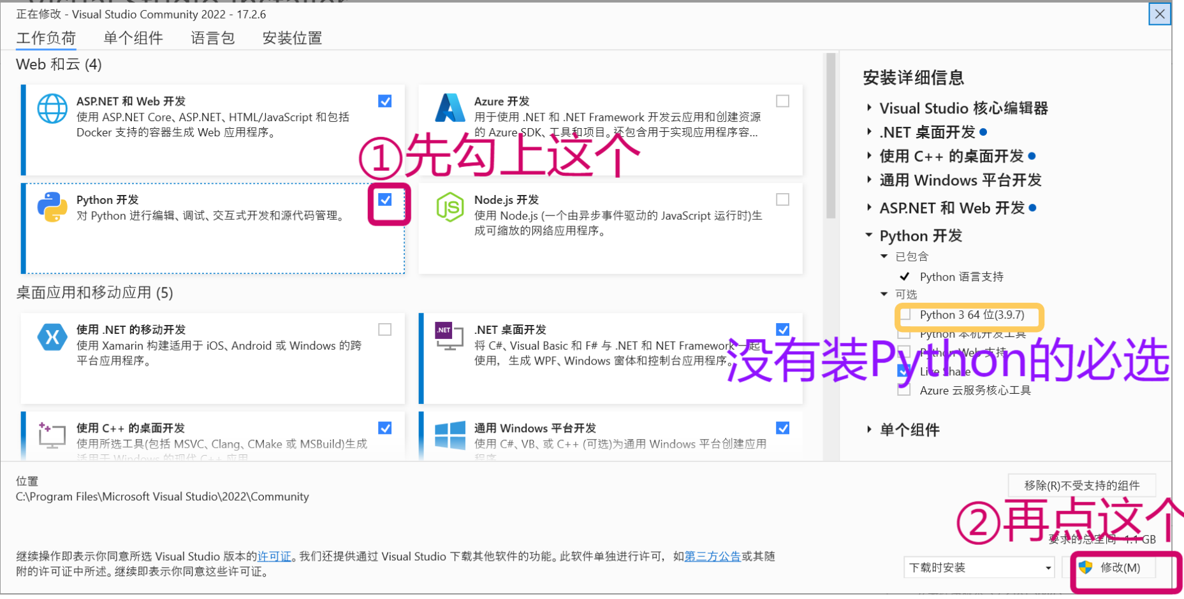
Task: Expand 单个组件 in the details pane
Action: 869,429
